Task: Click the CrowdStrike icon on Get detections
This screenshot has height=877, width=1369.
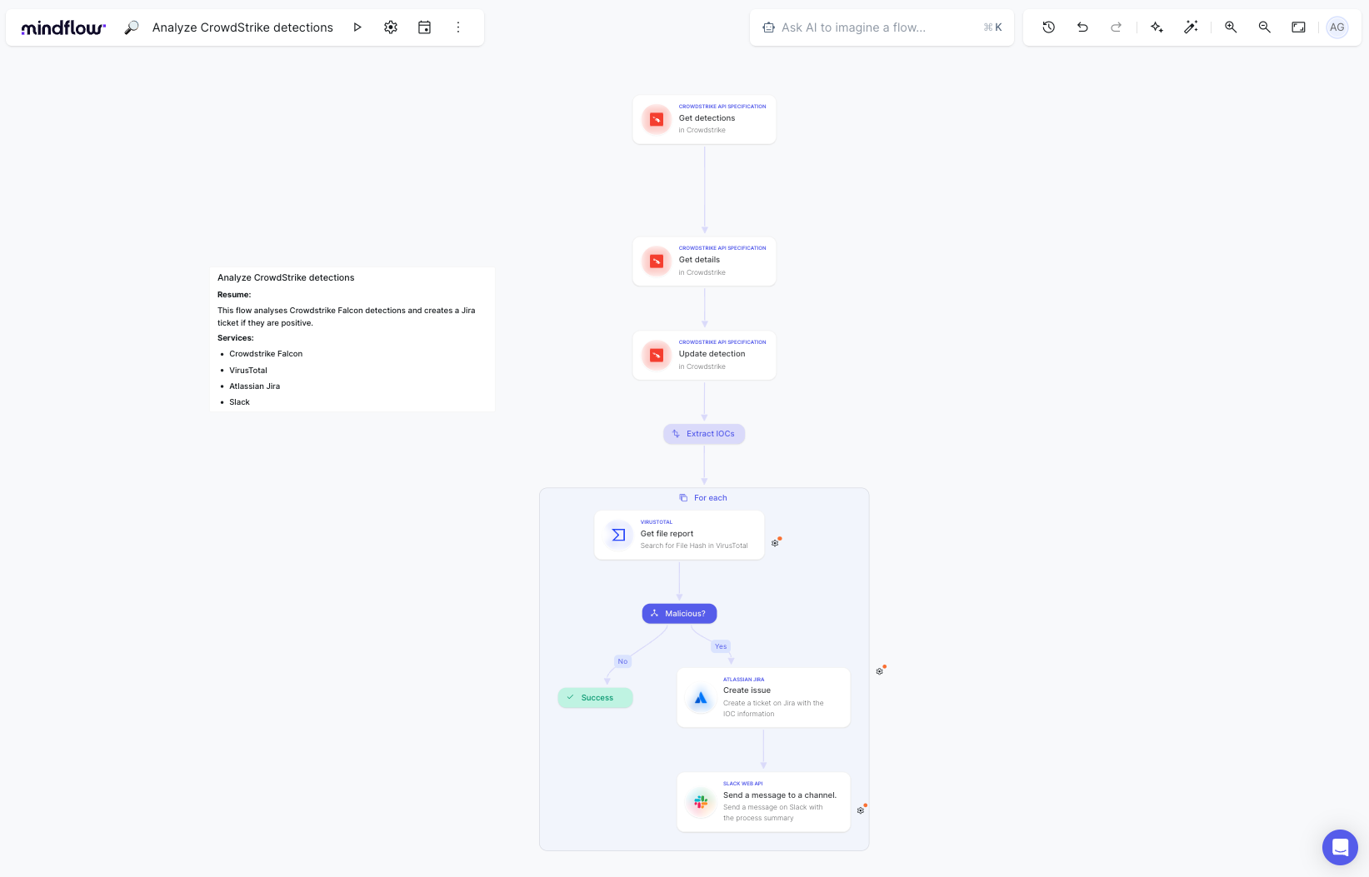Action: point(657,119)
